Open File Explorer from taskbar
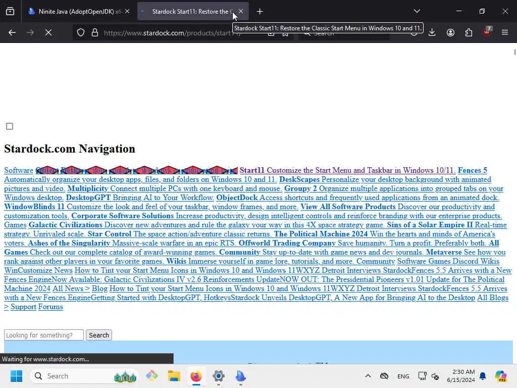 [x=174, y=376]
